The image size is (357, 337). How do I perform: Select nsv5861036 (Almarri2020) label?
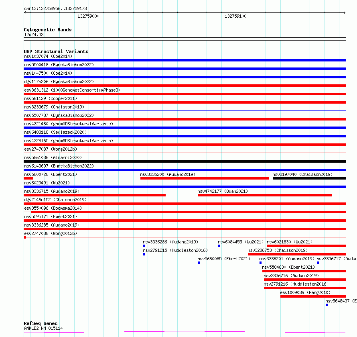tap(53, 157)
